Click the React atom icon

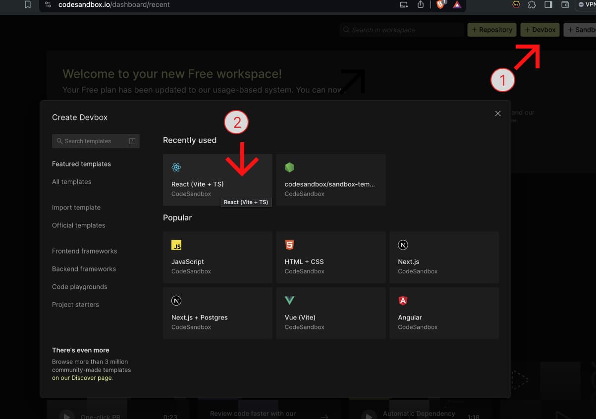176,168
